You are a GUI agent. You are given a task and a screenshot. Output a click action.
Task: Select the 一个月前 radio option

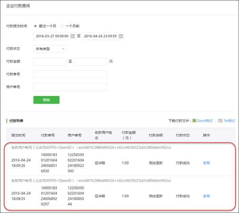pyautogui.click(x=62, y=26)
